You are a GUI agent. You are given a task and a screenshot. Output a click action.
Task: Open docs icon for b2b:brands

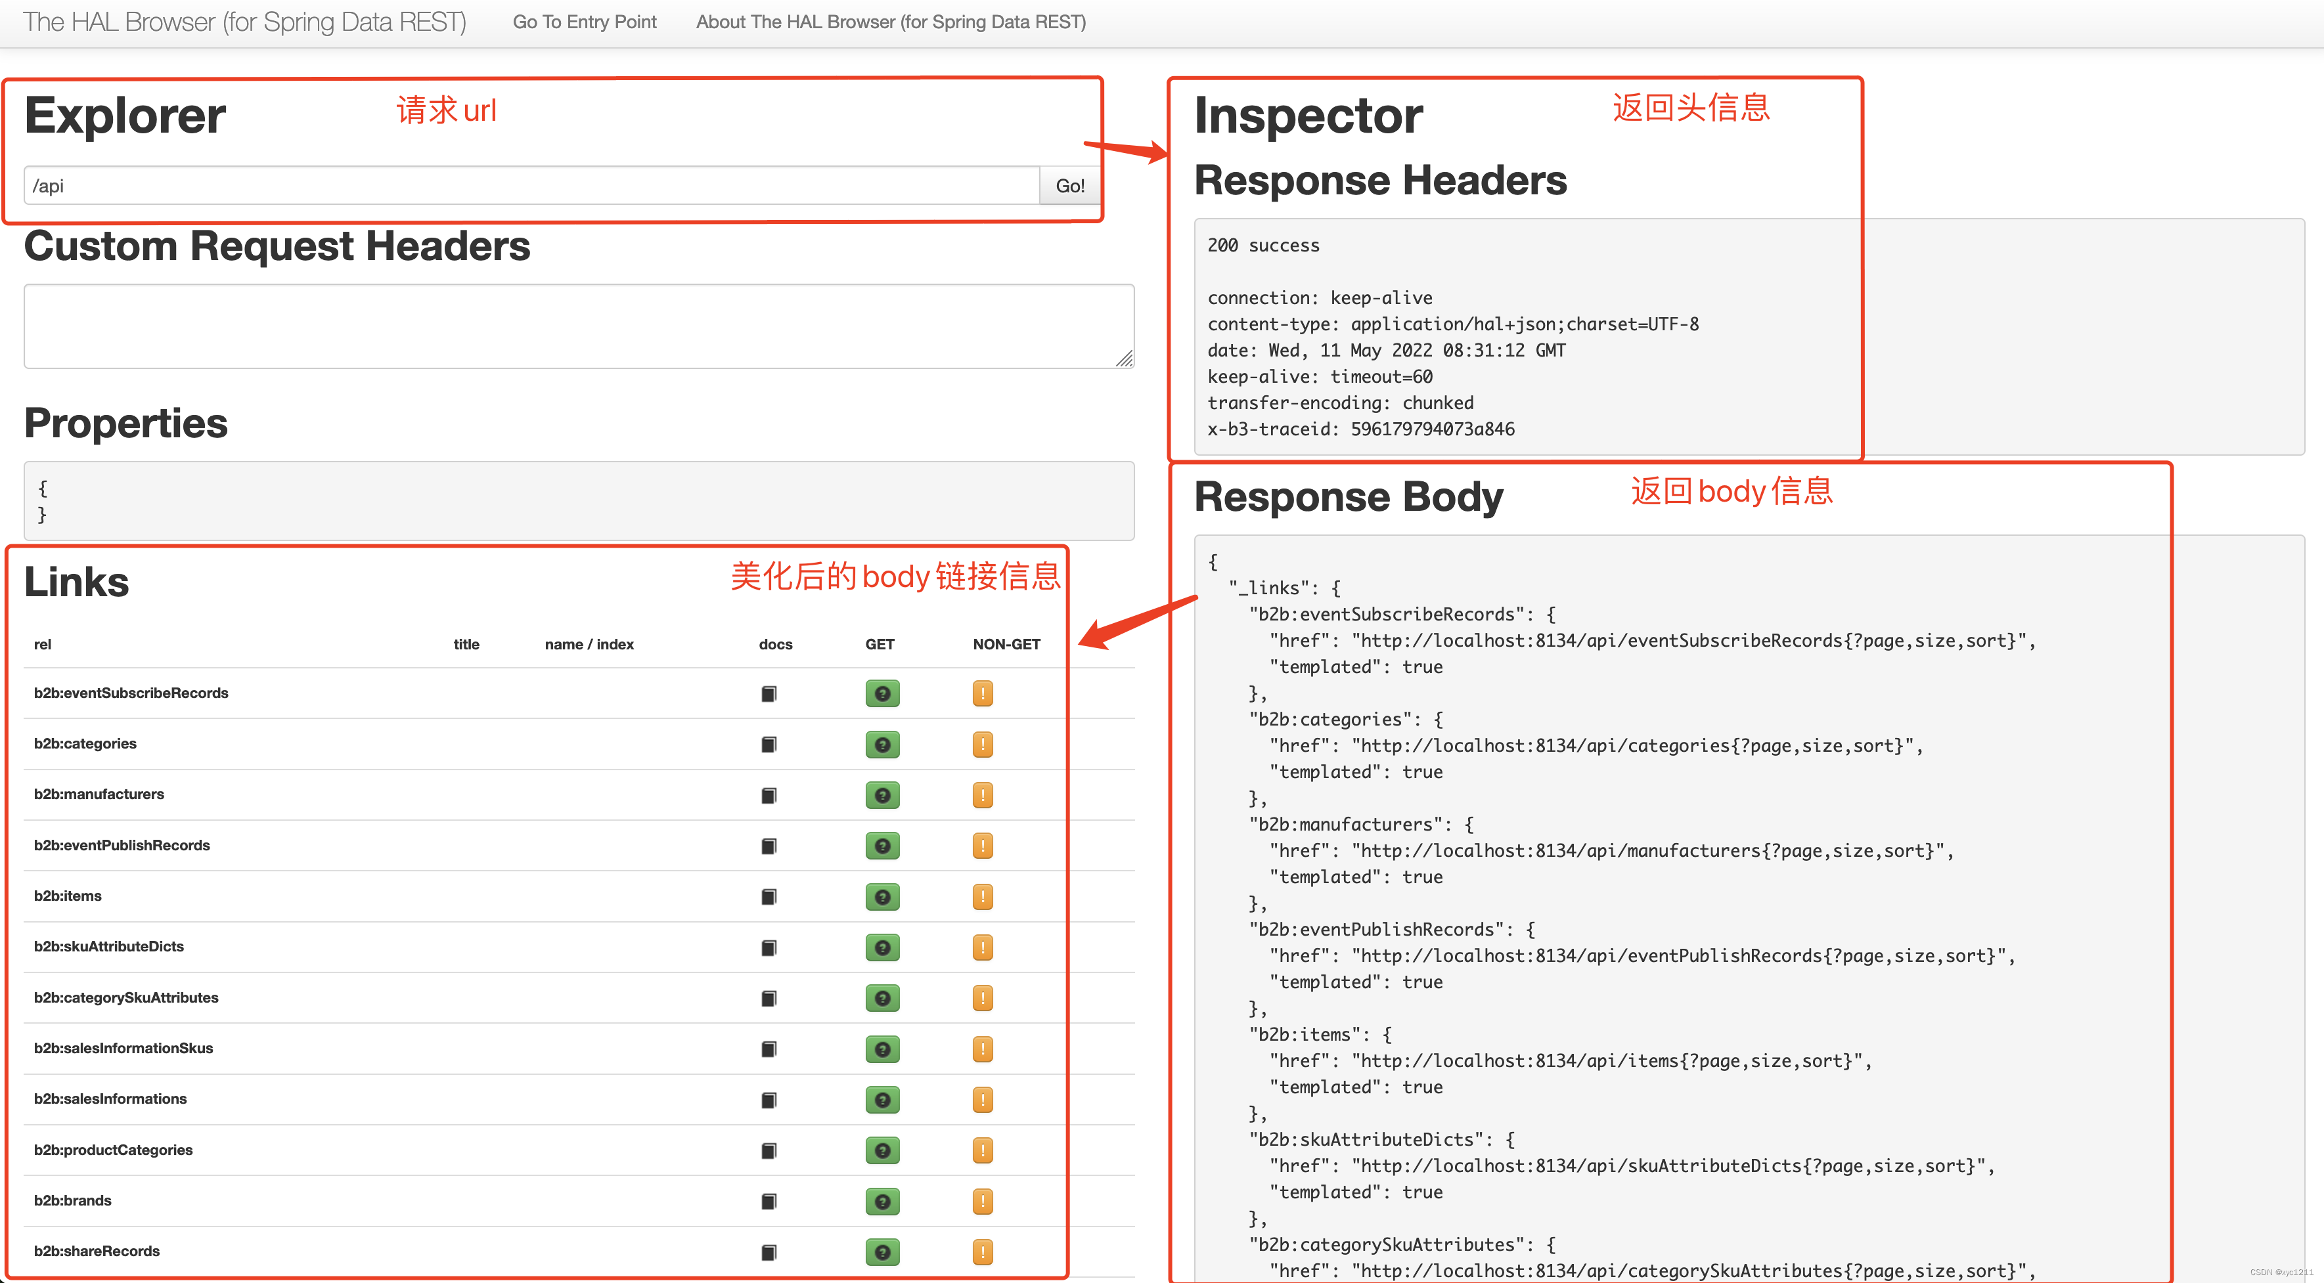pos(769,1201)
